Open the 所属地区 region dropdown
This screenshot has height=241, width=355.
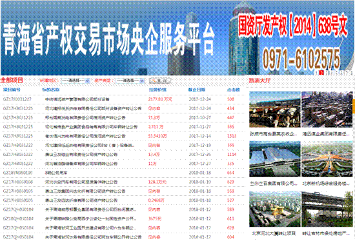coord(76,81)
